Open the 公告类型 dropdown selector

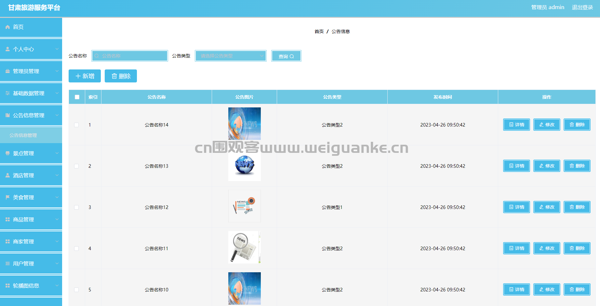coord(231,56)
